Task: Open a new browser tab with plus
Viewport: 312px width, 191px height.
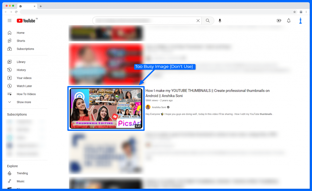Action: pyautogui.click(x=41, y=6)
